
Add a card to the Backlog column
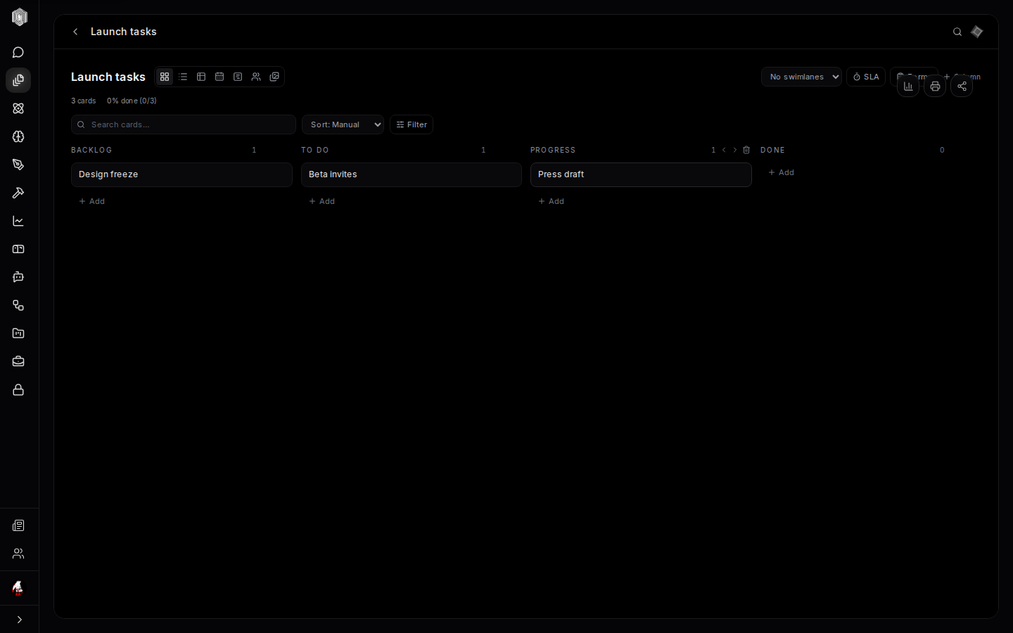[x=92, y=201]
